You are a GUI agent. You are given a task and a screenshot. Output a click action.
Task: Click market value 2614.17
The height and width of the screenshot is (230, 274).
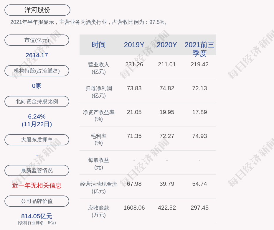click(x=37, y=55)
